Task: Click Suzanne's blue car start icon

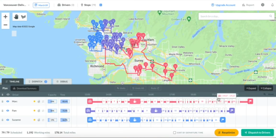Action: pyautogui.click(x=90, y=120)
